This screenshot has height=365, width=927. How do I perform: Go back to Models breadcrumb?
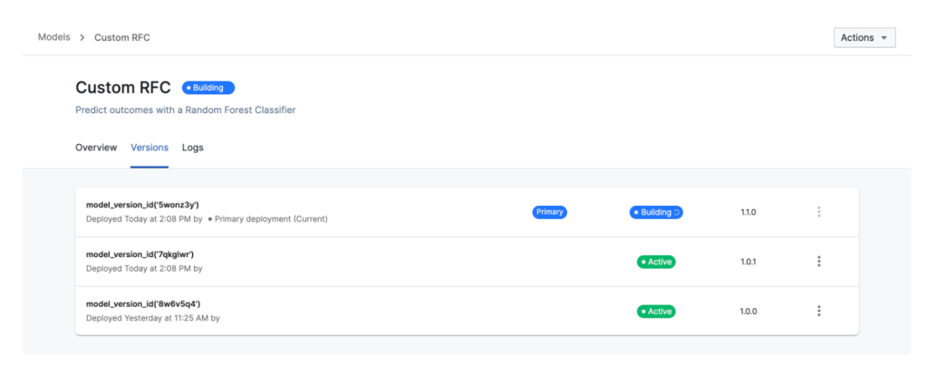pos(54,37)
